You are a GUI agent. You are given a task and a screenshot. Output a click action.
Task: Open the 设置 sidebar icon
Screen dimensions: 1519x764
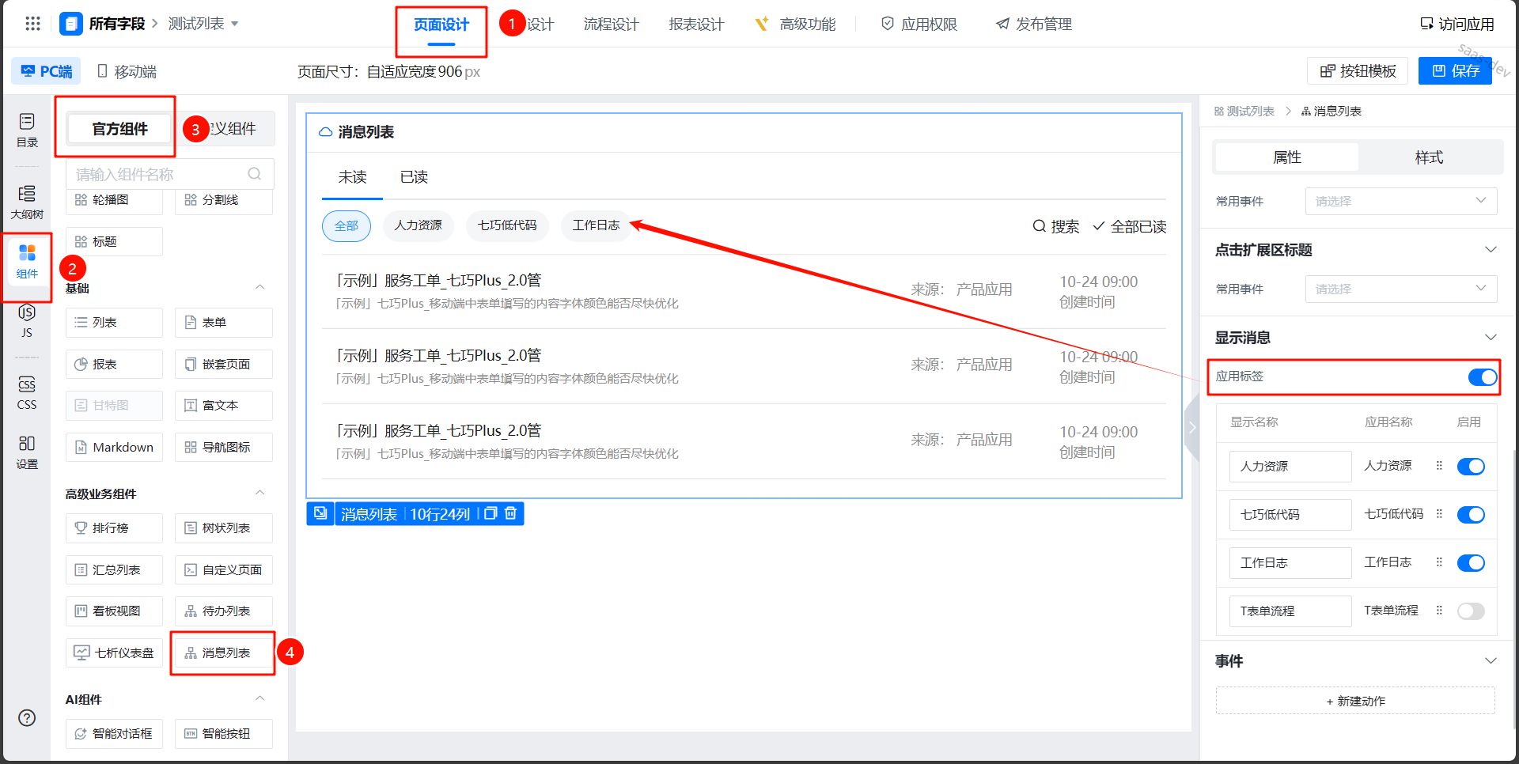(x=27, y=452)
